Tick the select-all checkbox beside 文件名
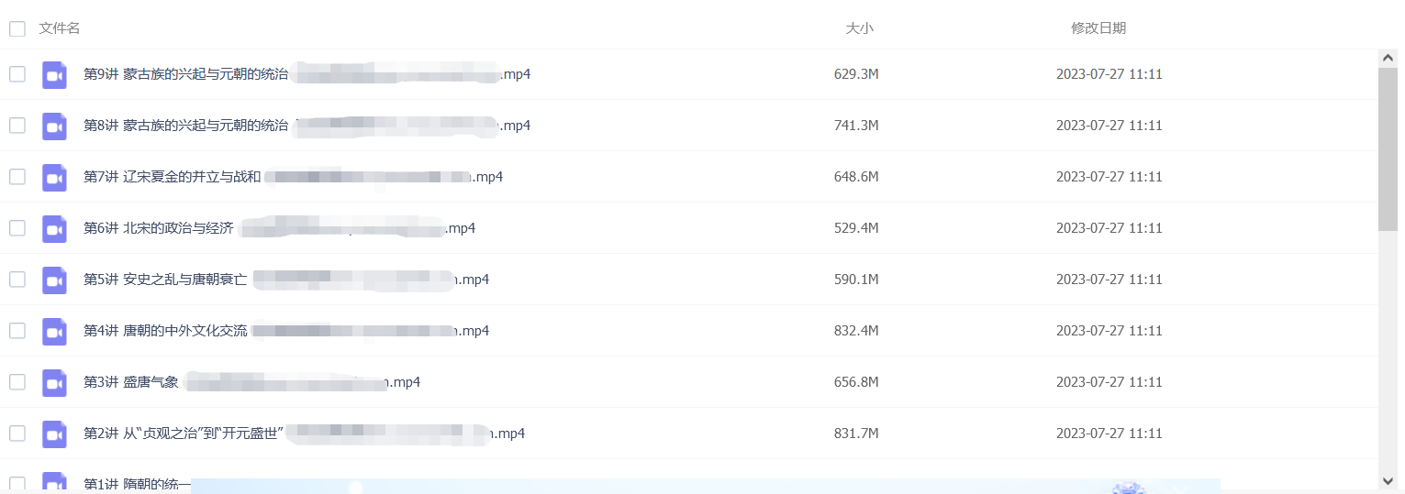This screenshot has width=1405, height=494. [17, 29]
